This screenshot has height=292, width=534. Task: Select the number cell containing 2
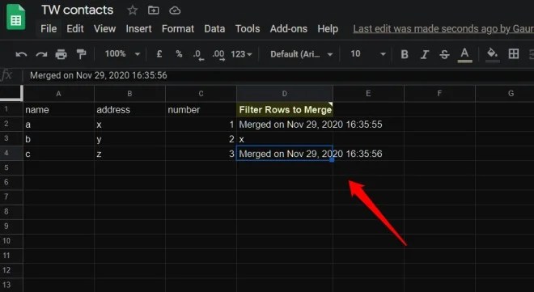[201, 139]
